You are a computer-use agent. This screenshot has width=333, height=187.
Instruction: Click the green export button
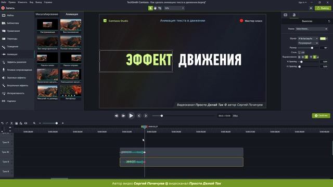[x=323, y=8]
